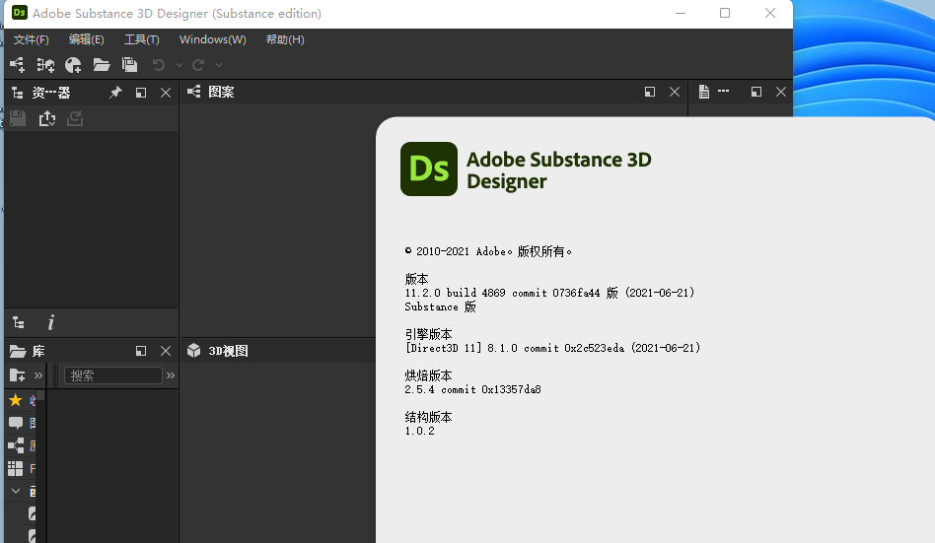935x543 pixels.
Task: Click the '2.5.4 commit 0x13357da8' baker version text
Action: point(472,390)
